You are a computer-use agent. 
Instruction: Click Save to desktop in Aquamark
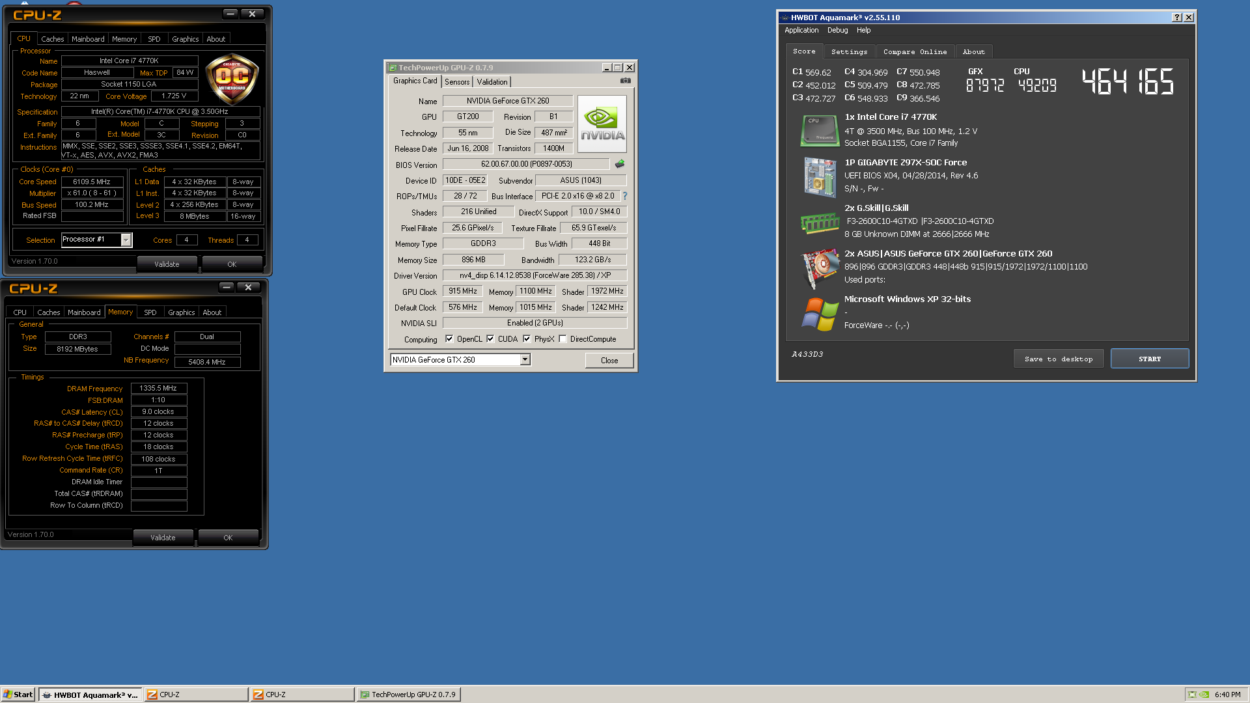pyautogui.click(x=1058, y=359)
